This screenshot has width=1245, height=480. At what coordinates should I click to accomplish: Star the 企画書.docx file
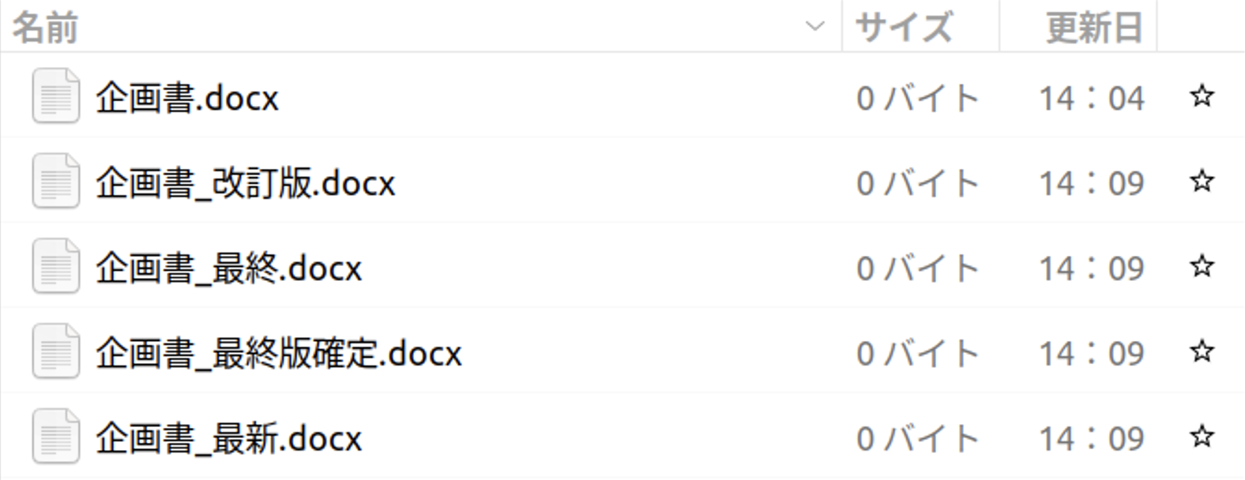[1202, 96]
